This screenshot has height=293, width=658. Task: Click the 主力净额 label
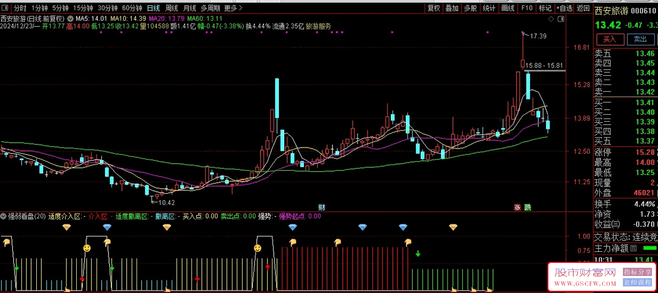pyautogui.click(x=611, y=249)
